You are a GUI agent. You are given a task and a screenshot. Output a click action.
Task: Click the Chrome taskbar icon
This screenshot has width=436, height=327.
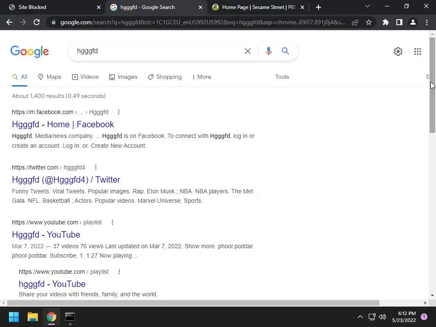(x=51, y=317)
